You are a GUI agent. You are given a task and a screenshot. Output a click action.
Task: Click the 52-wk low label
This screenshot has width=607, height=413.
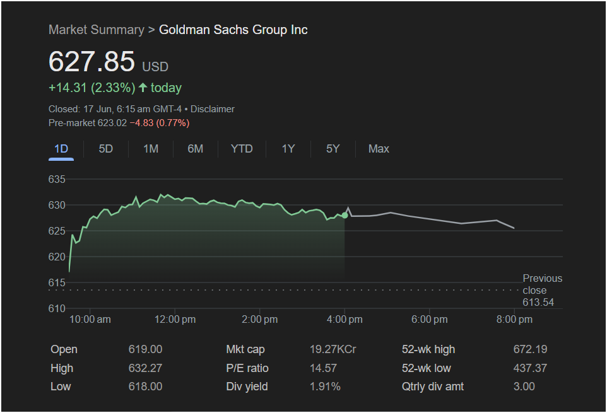pyautogui.click(x=426, y=368)
